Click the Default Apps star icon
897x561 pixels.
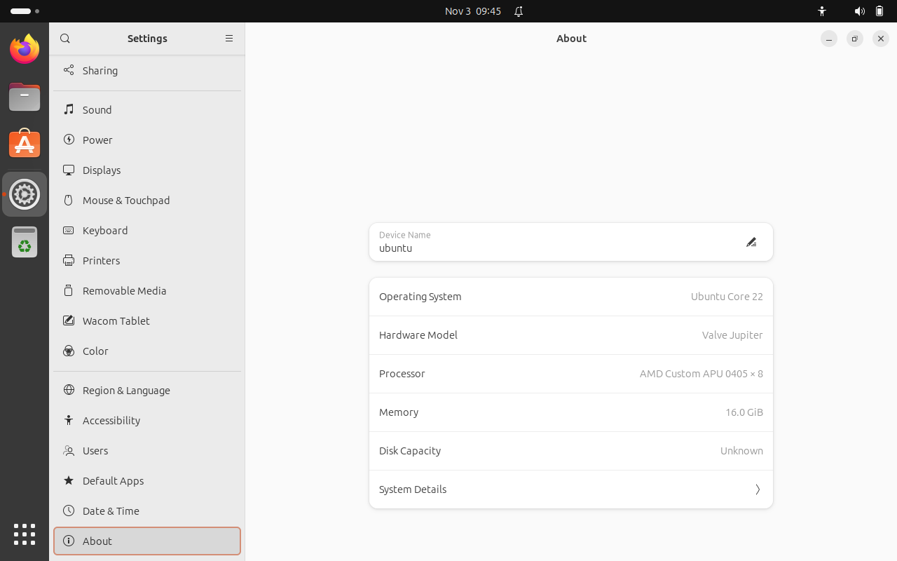pyautogui.click(x=69, y=480)
